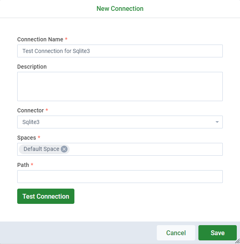This screenshot has width=240, height=244.
Task: Focus the Connection Name text field
Action: (x=120, y=51)
